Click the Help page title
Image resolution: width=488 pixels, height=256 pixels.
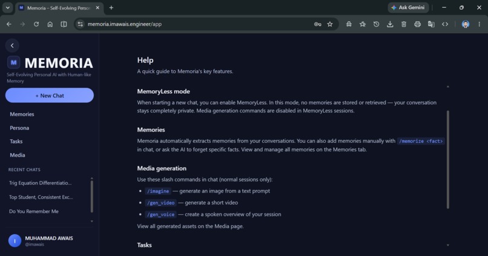pos(145,60)
